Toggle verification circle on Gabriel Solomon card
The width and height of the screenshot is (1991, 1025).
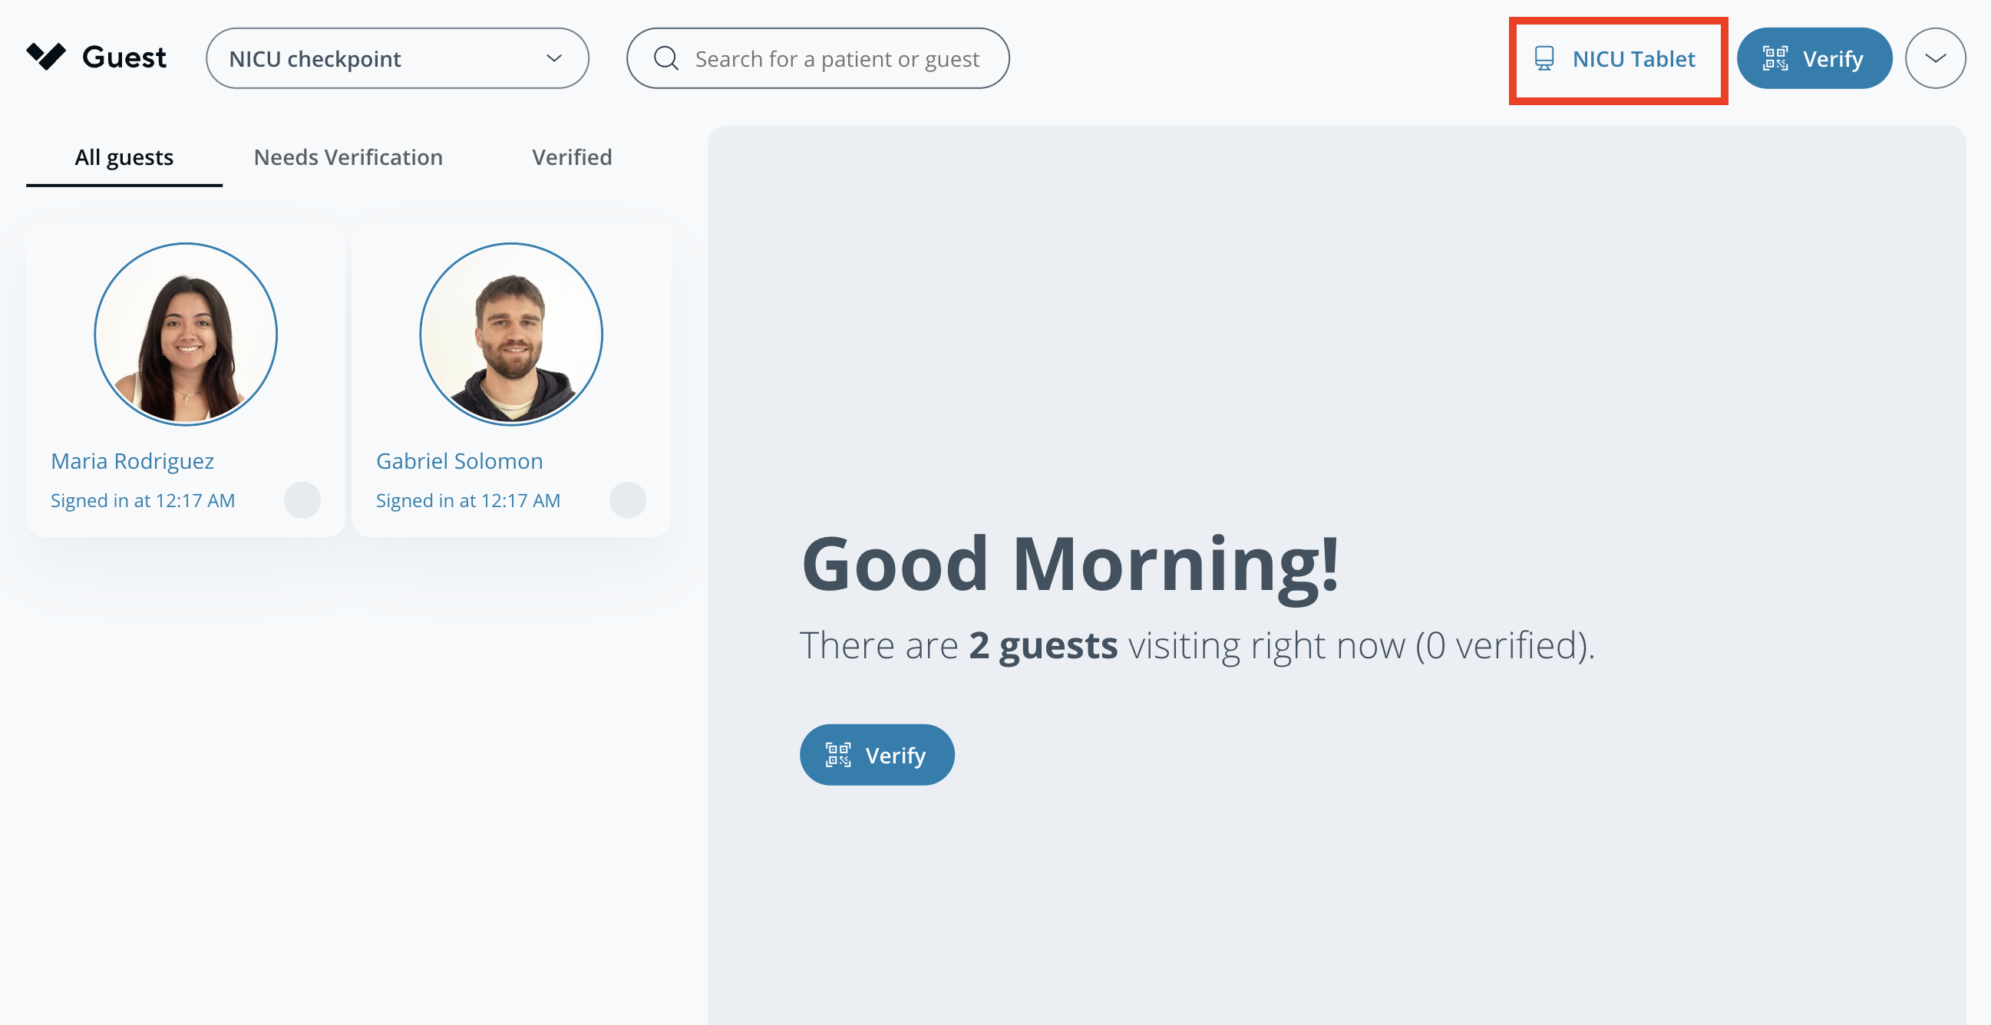pyautogui.click(x=628, y=499)
